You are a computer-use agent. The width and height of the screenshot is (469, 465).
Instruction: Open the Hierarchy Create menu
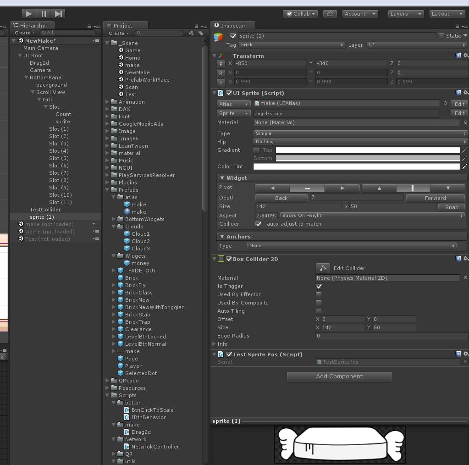tap(24, 33)
